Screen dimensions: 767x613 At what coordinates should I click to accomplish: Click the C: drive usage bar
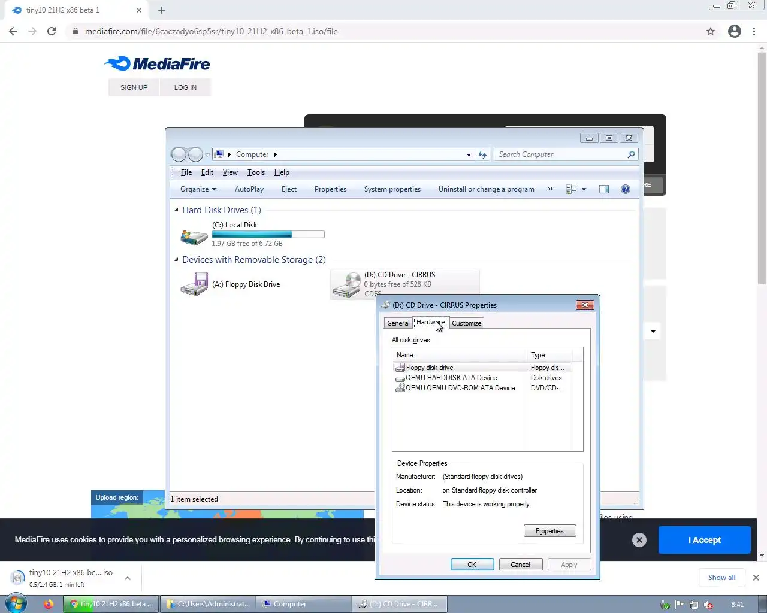click(268, 235)
